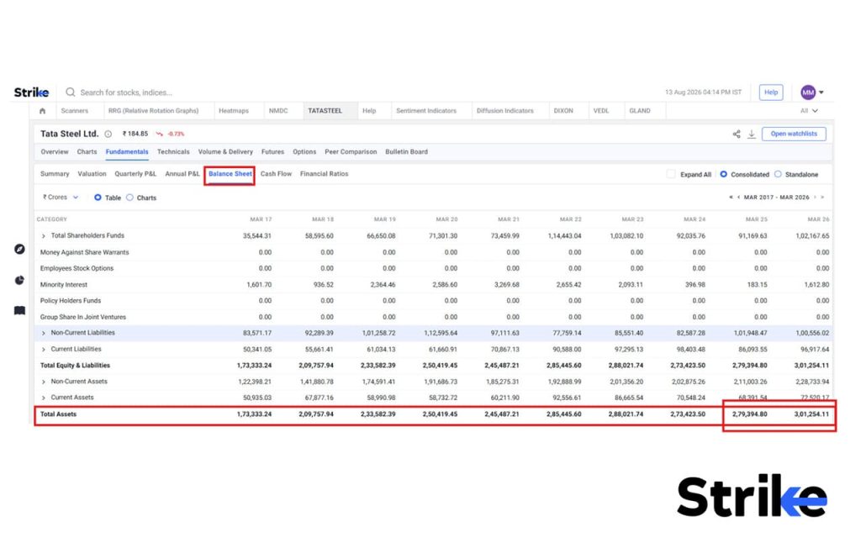Click the MAR 17 column header
The image size is (861, 538).
point(261,219)
